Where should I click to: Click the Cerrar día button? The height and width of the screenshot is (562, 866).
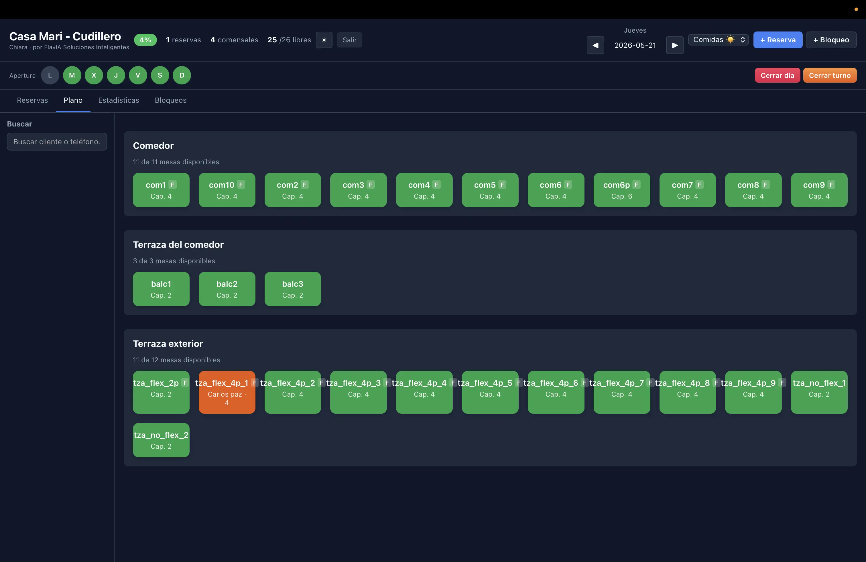click(777, 75)
